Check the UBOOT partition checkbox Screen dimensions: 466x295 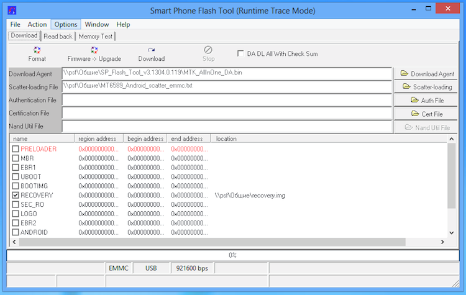point(16,176)
